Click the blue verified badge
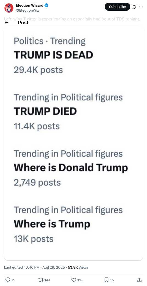Image resolution: width=147 pixels, height=286 pixels. point(46,6)
